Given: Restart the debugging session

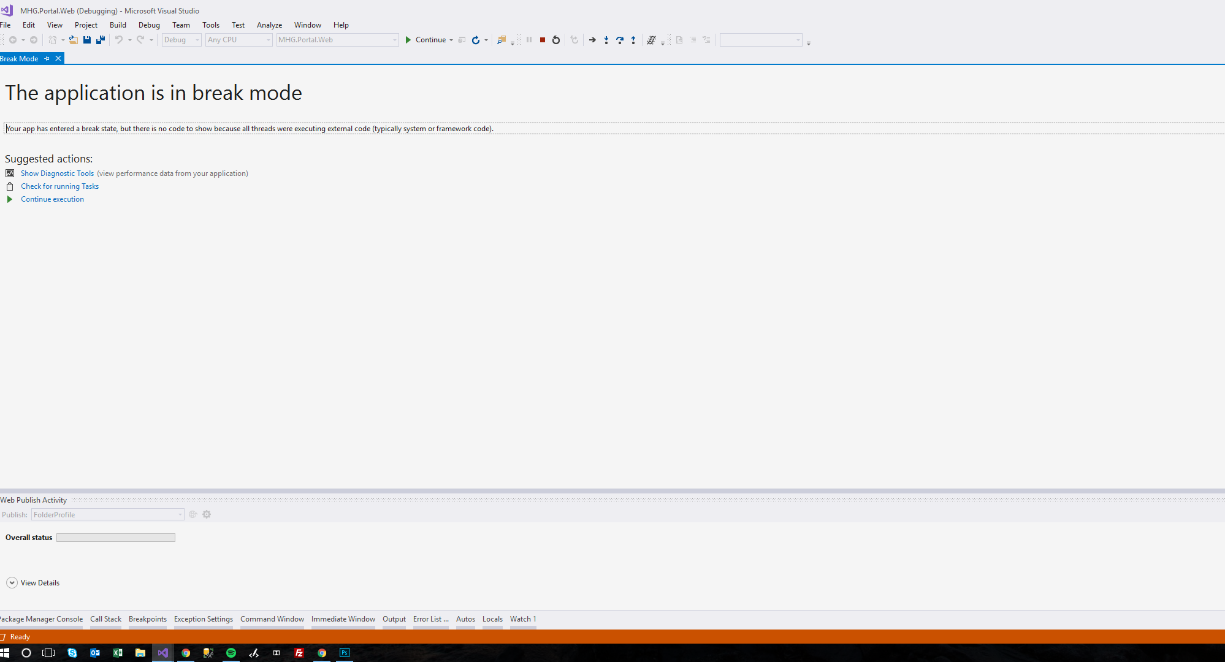Looking at the screenshot, I should (x=555, y=40).
